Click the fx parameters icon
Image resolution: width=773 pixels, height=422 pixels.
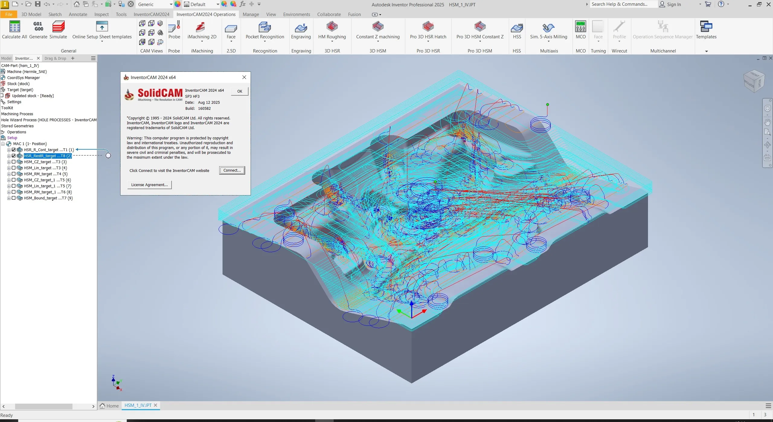tap(242, 4)
